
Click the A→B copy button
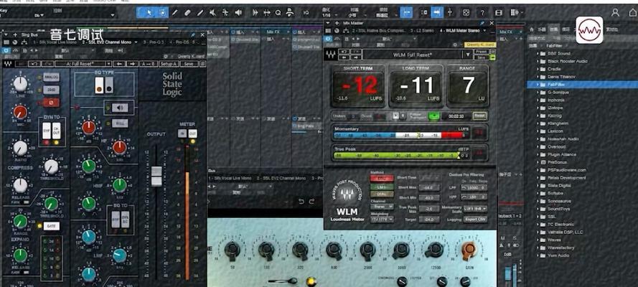[x=148, y=64]
